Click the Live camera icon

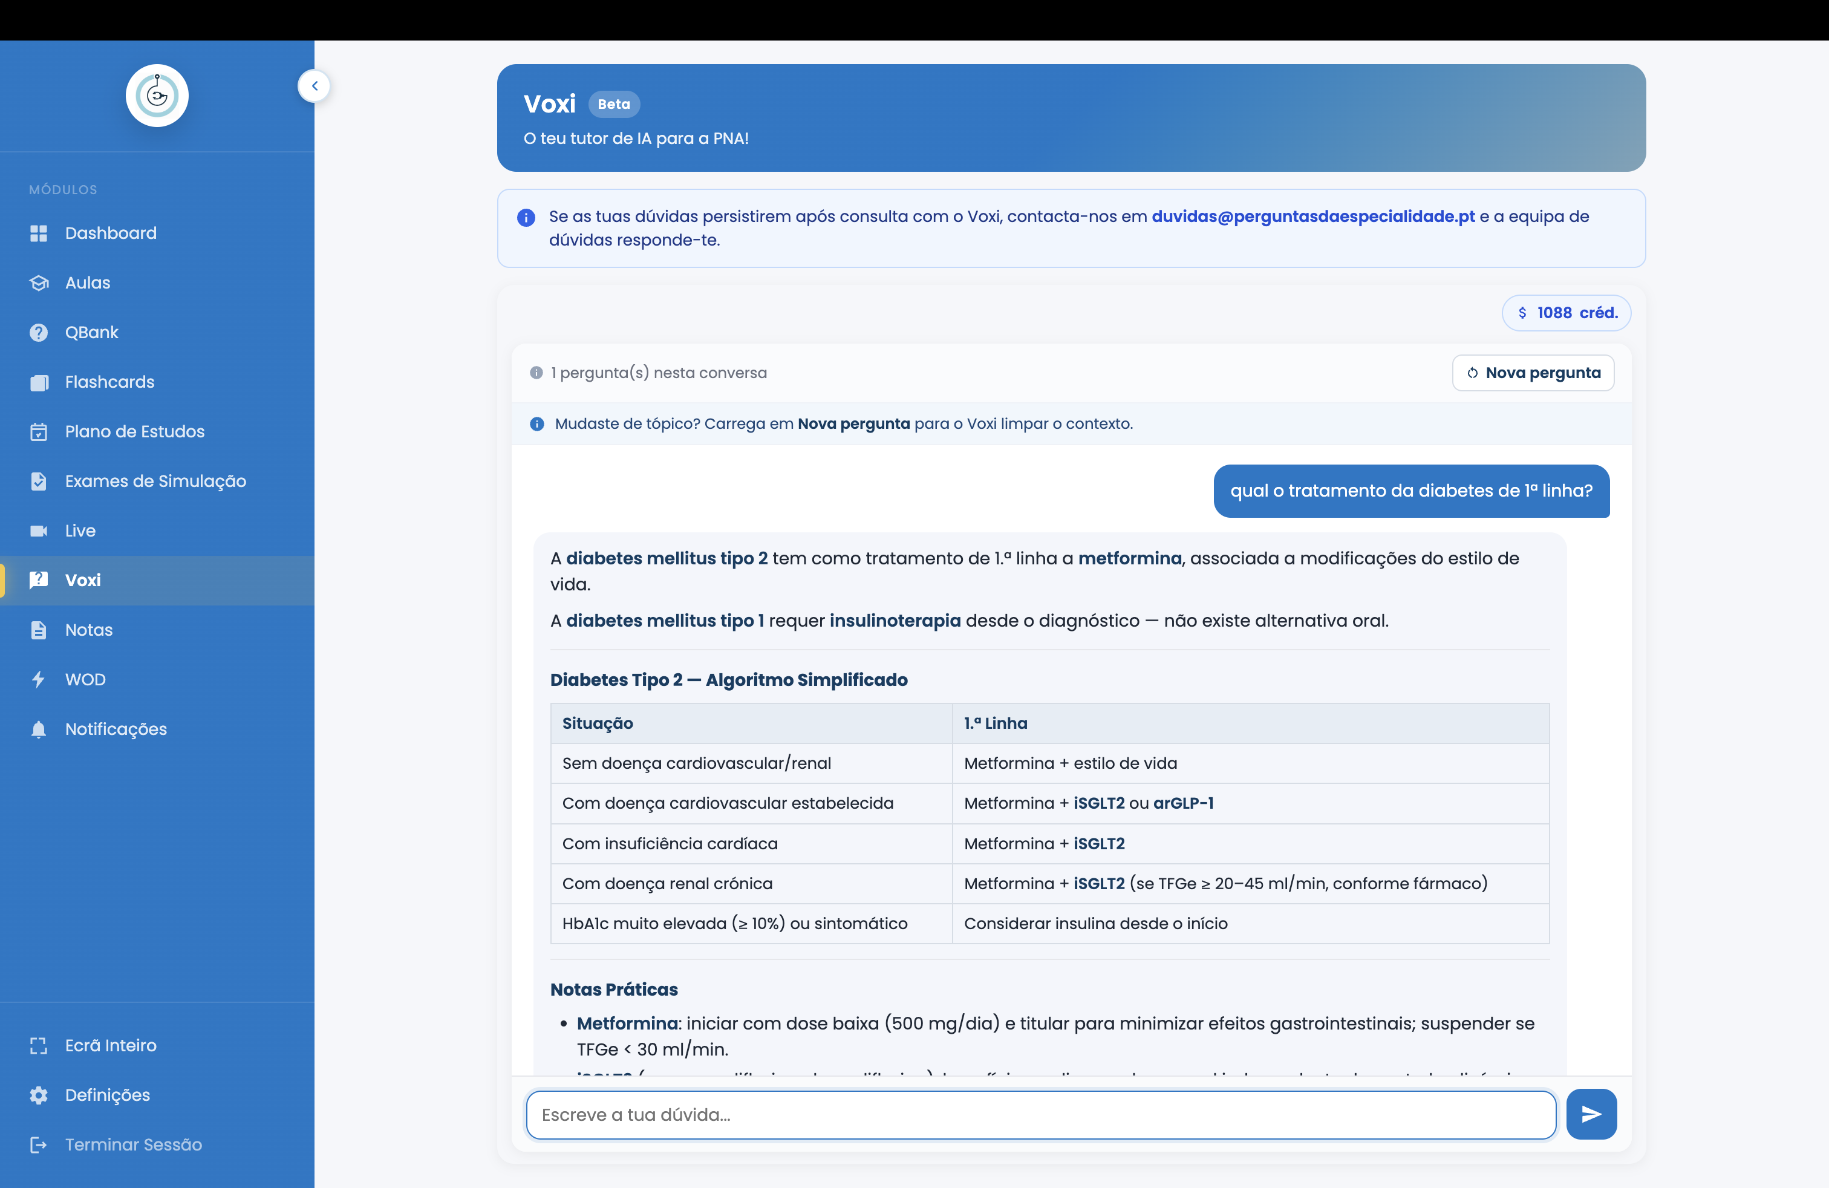tap(39, 531)
